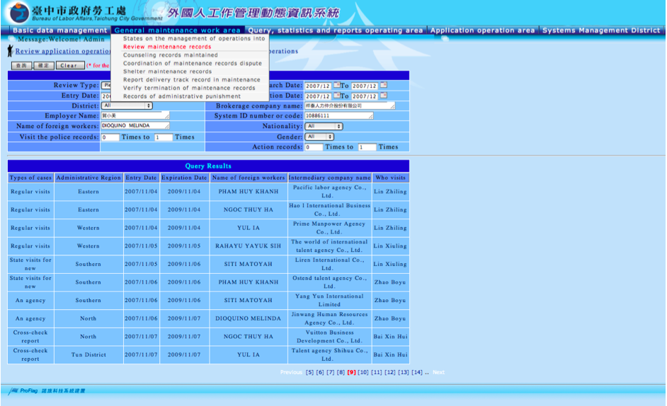Click the 查詢 search button
The image size is (667, 406).
pyautogui.click(x=21, y=66)
